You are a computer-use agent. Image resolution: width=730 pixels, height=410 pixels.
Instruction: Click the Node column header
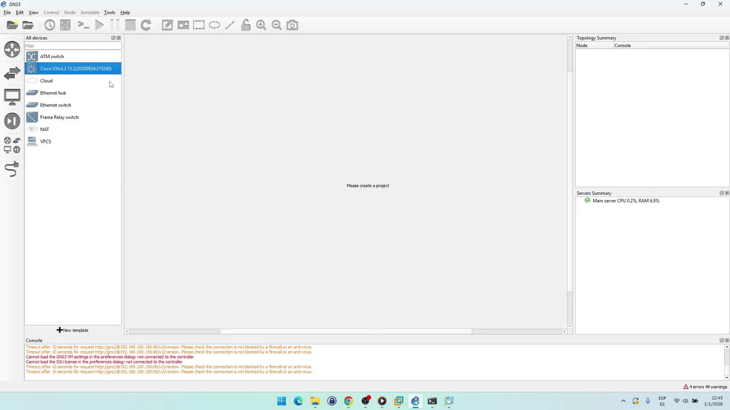coord(594,46)
